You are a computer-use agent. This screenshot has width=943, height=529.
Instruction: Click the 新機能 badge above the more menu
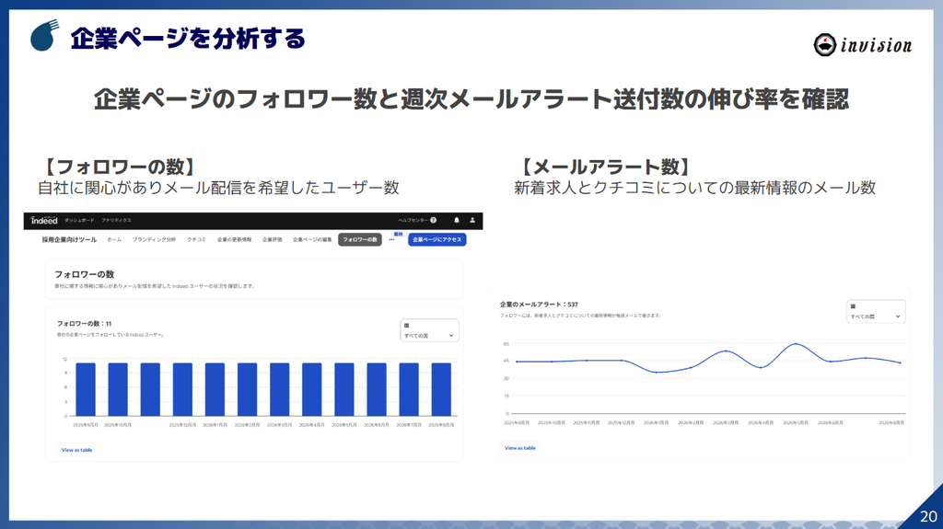point(398,234)
